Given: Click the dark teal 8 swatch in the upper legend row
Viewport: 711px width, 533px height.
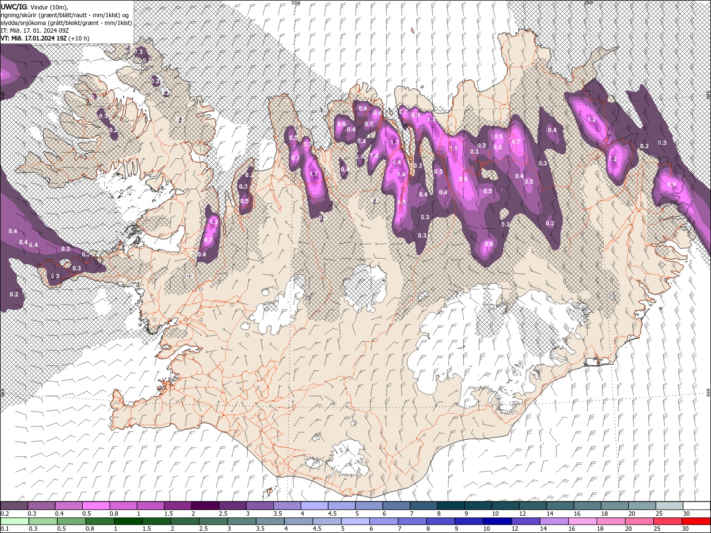Looking at the screenshot, I should 451,506.
